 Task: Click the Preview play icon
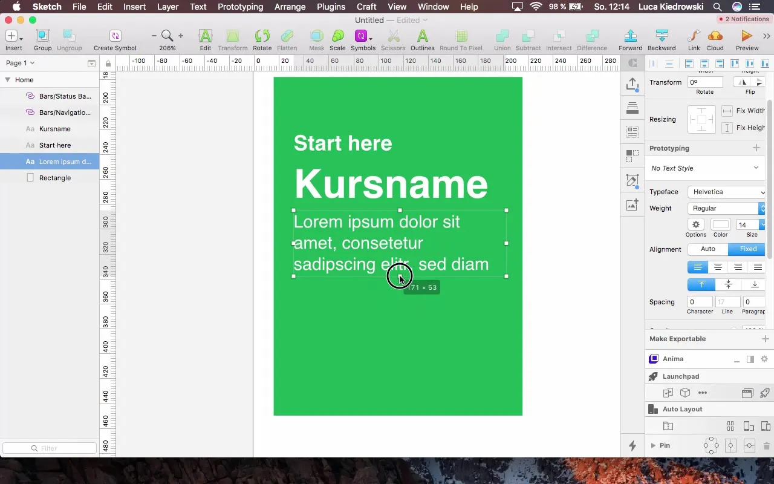coord(747,36)
